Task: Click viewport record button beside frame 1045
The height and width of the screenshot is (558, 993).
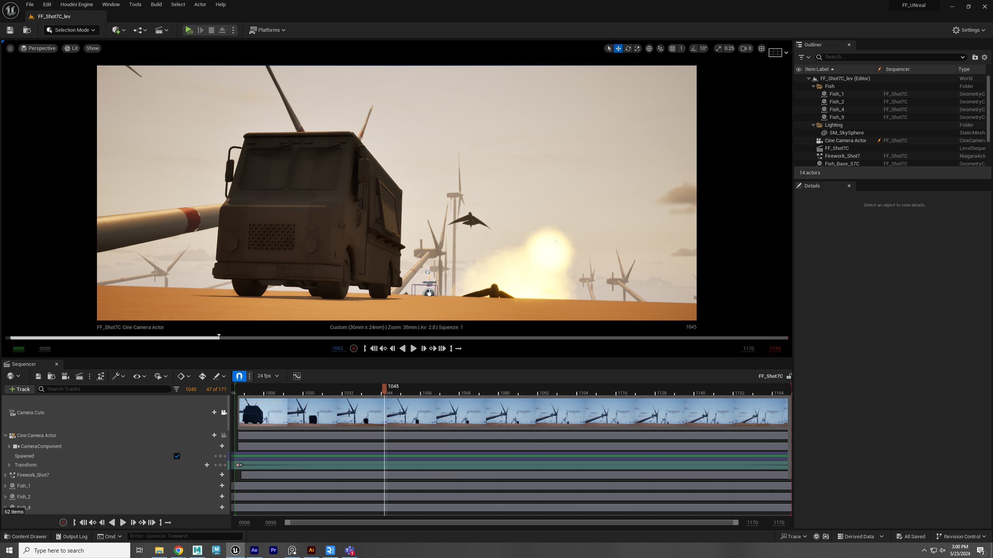Action: pyautogui.click(x=354, y=348)
